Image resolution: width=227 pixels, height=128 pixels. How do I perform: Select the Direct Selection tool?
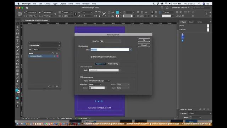pos(17,27)
